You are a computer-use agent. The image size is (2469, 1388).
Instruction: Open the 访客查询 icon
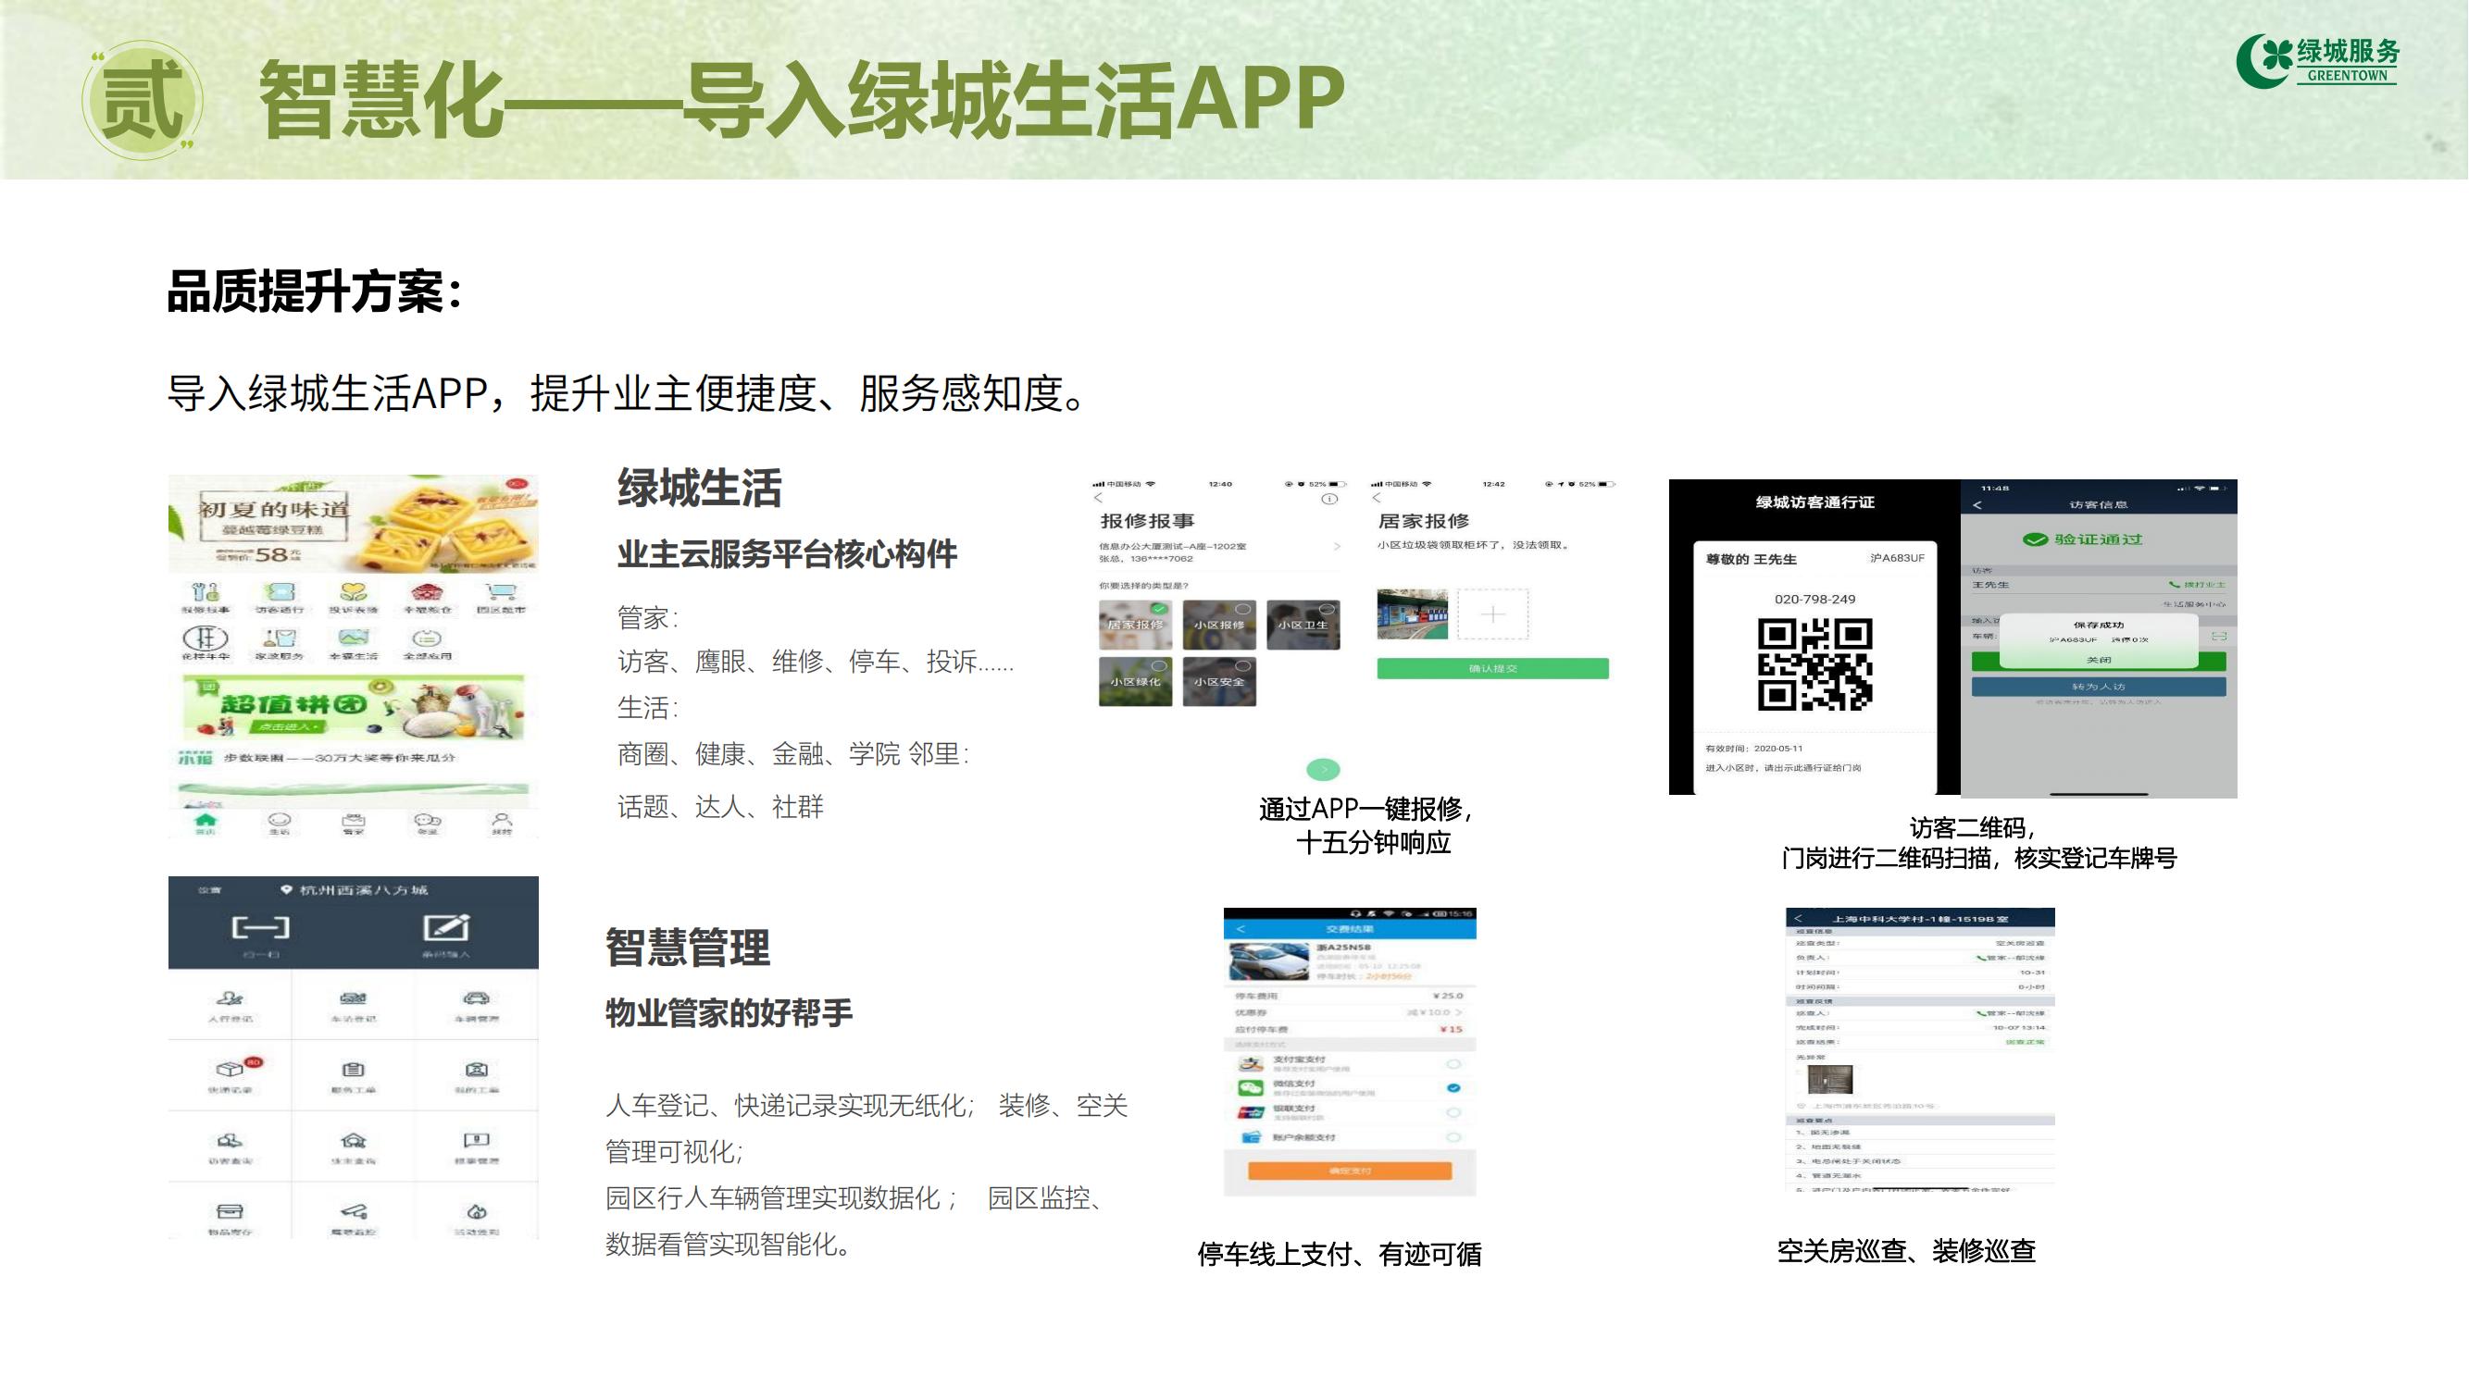pos(230,1141)
